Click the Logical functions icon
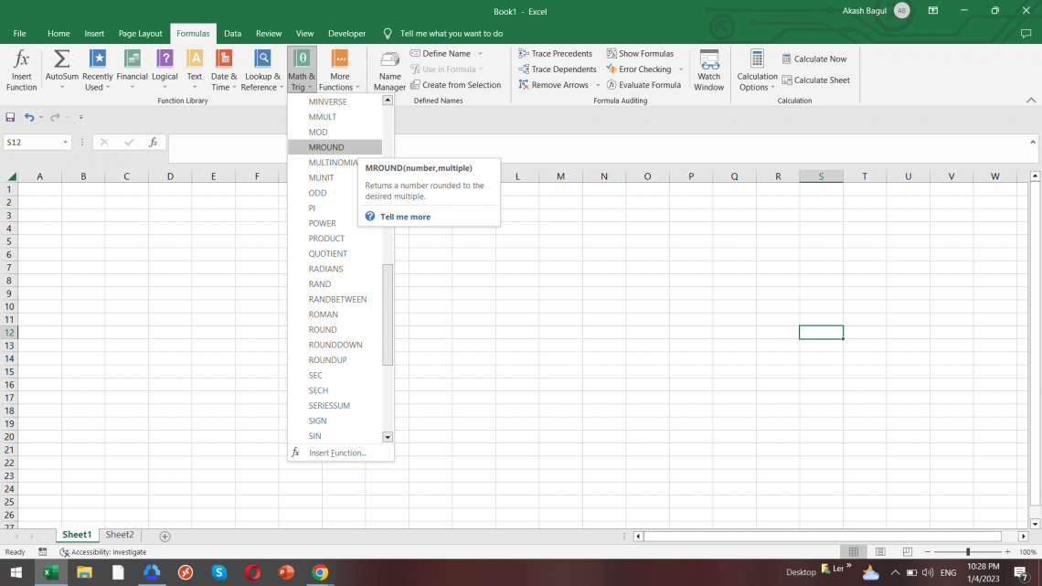The width and height of the screenshot is (1042, 586). point(165,69)
